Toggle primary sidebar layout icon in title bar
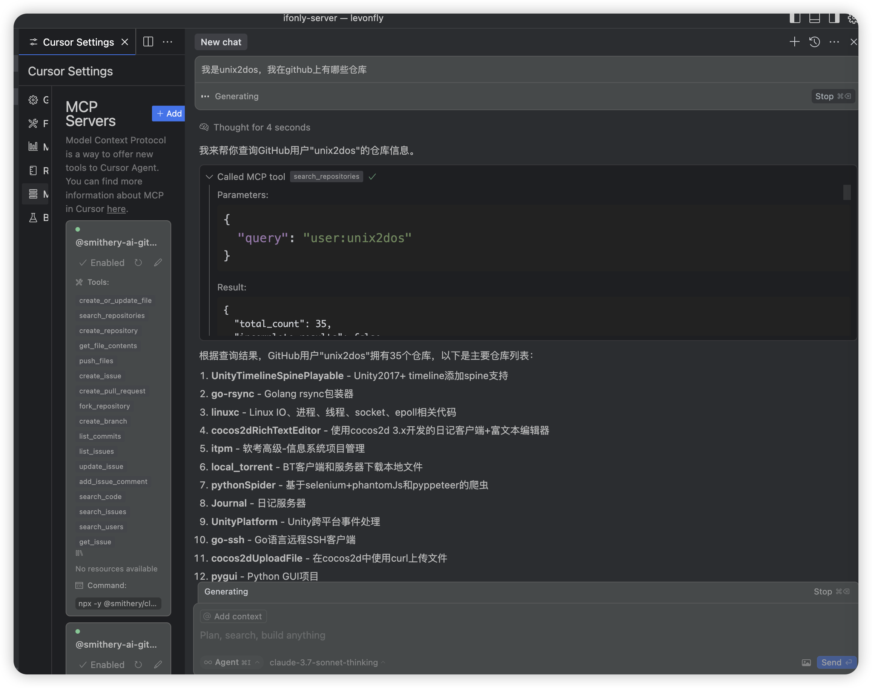Viewport: 872px width, 688px height. 795,18
